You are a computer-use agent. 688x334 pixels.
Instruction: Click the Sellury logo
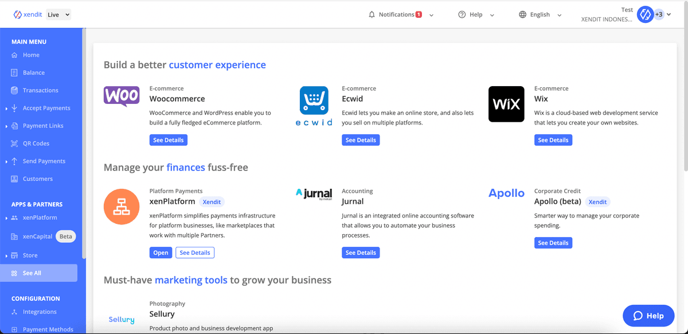(122, 320)
